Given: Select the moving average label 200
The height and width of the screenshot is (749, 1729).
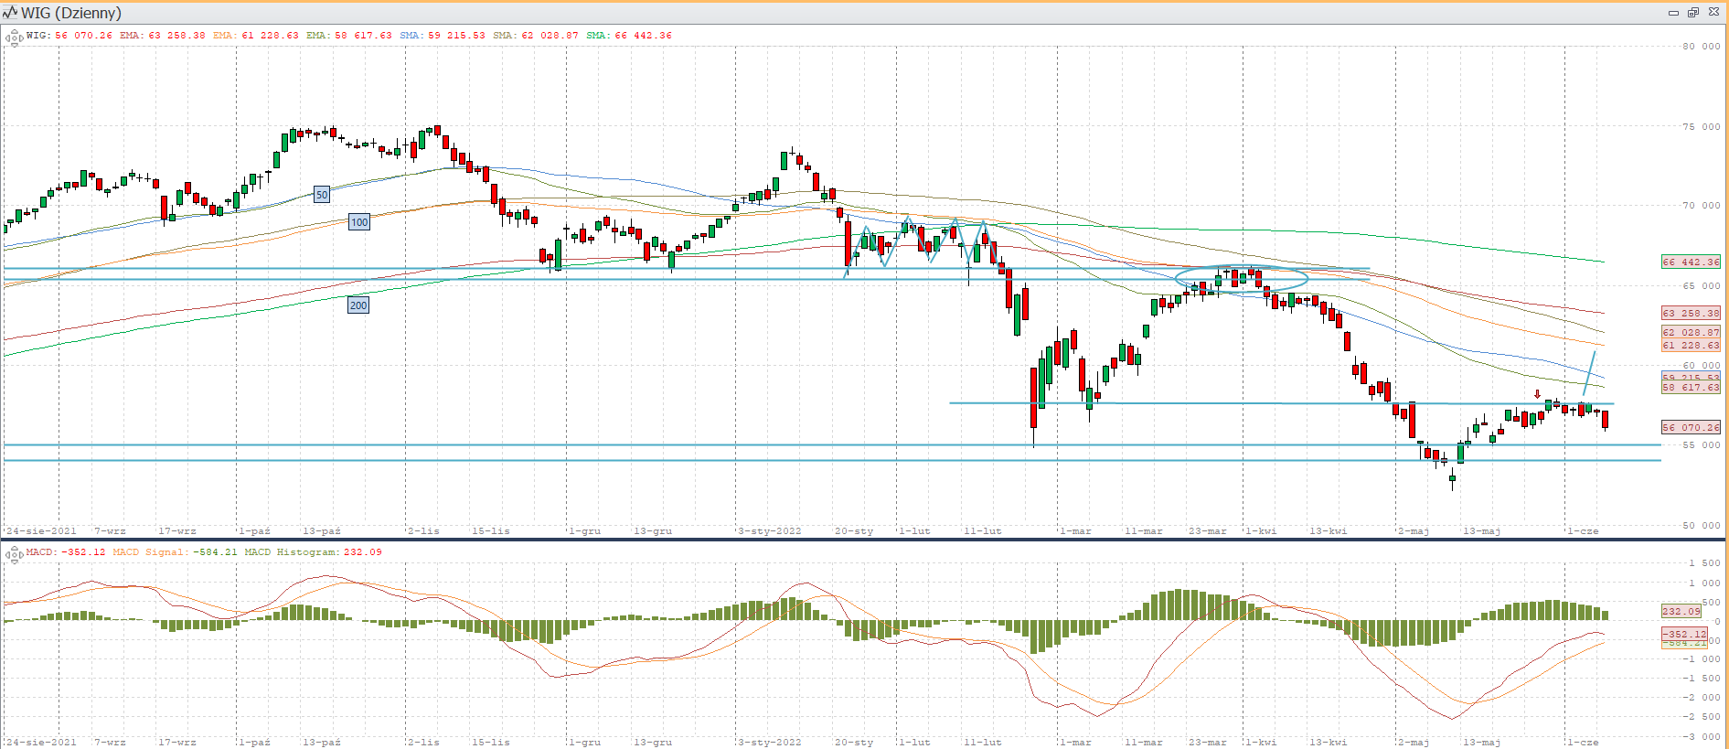Looking at the screenshot, I should coord(358,305).
